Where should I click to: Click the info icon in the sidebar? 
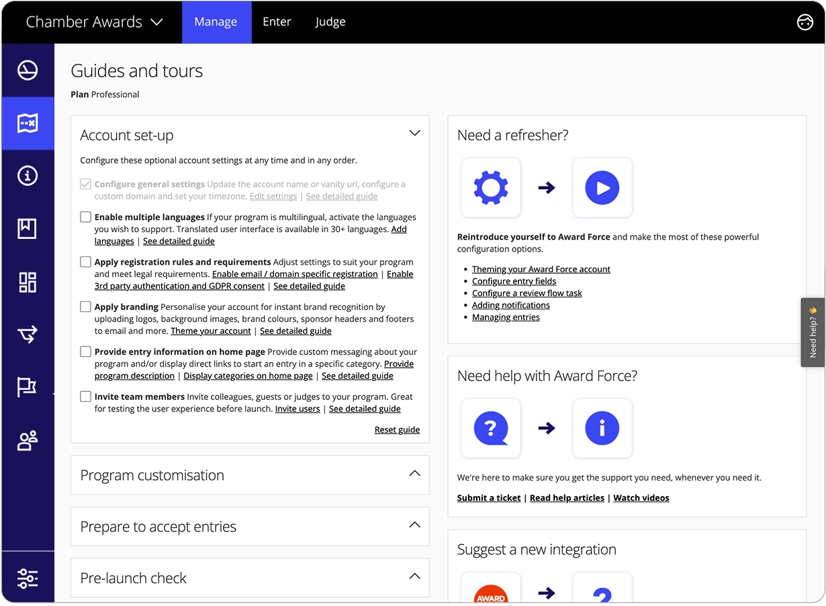pos(27,175)
